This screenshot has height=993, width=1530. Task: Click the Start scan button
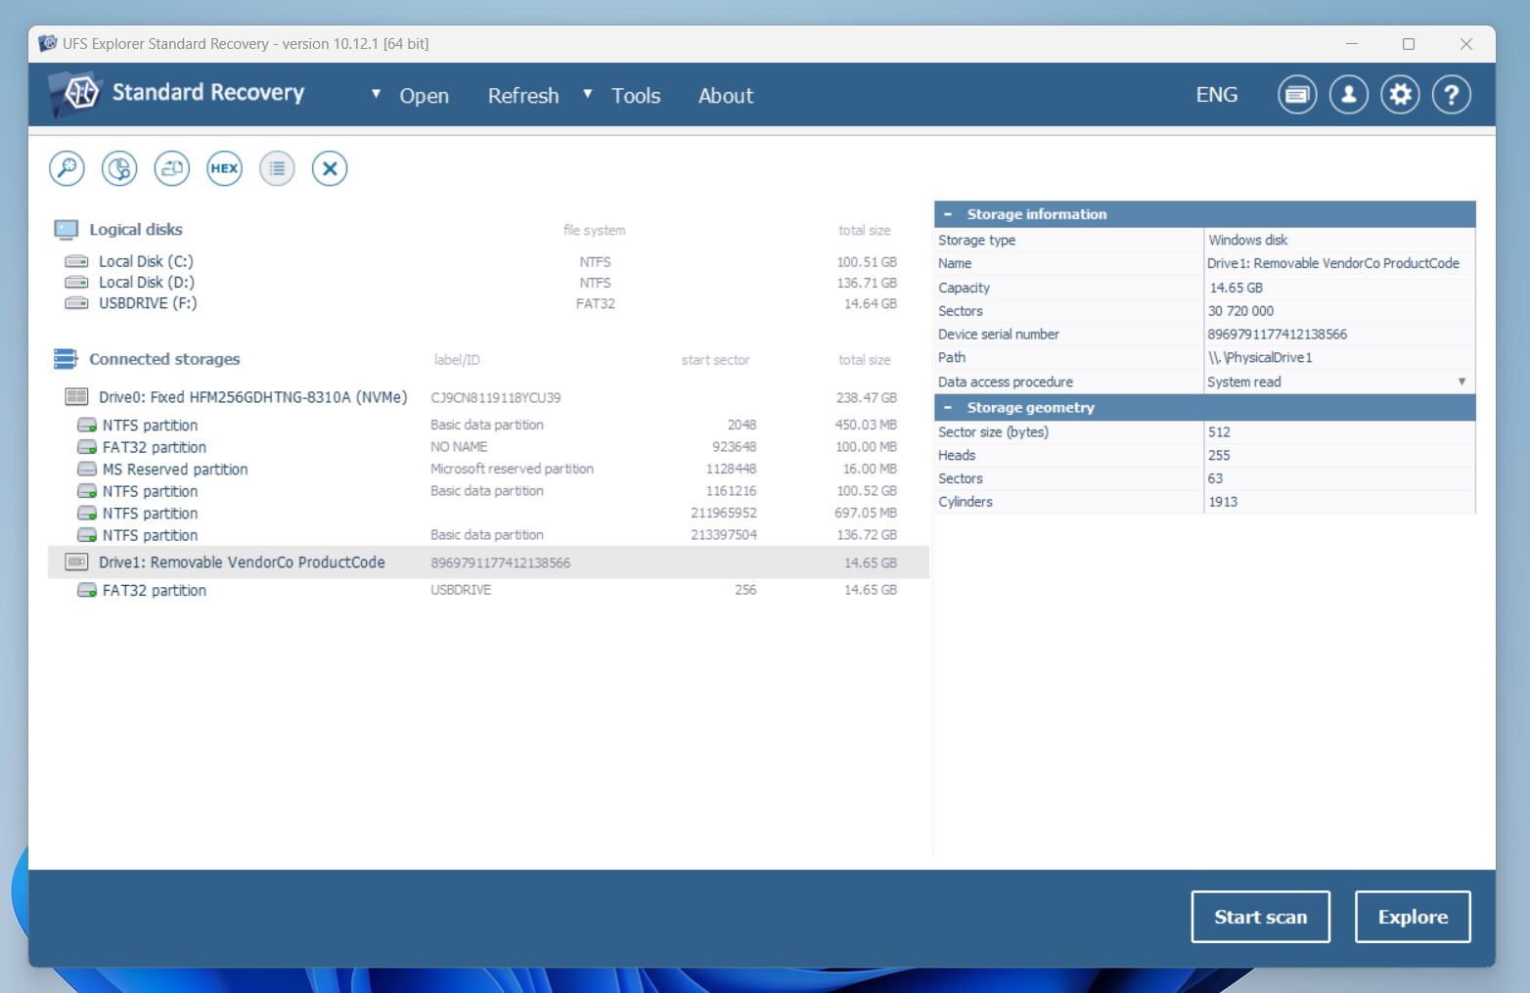(x=1260, y=917)
